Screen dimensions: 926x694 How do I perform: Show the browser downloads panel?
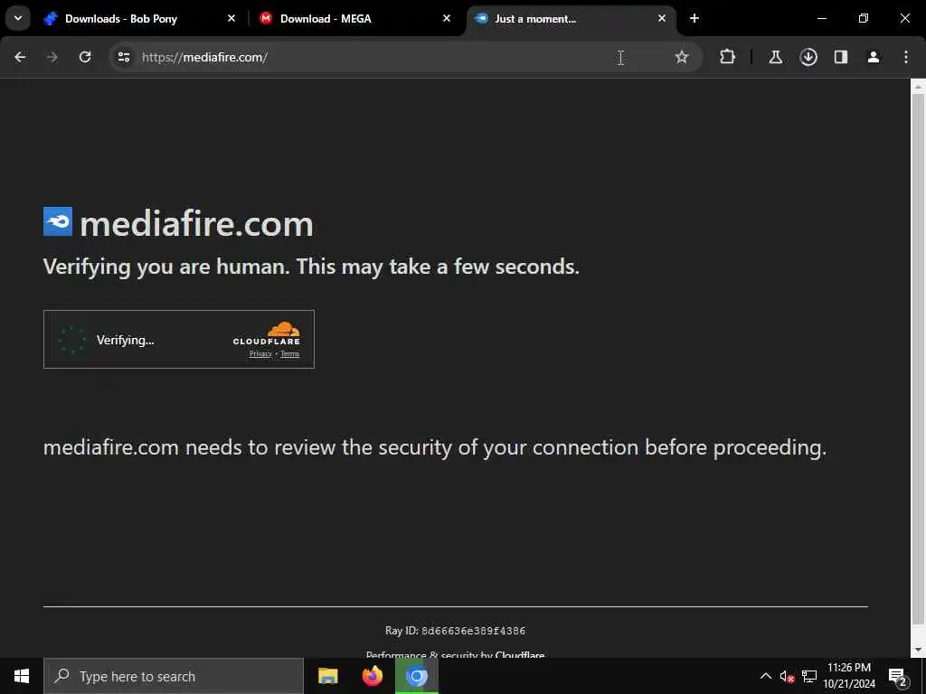coord(808,57)
